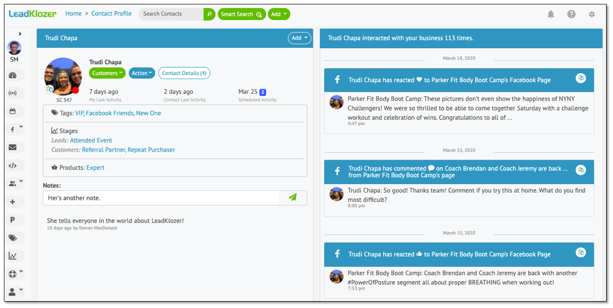Open the contacts people icon in sidebar
613x308 pixels.
pyautogui.click(x=13, y=184)
